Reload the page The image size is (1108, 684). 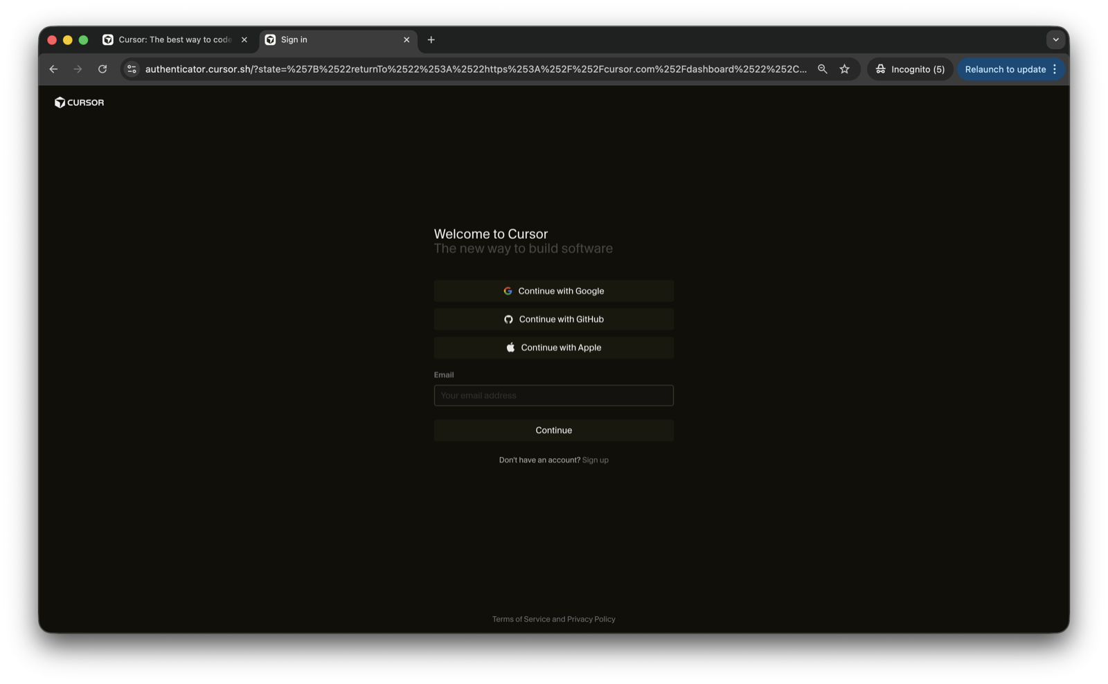(x=102, y=69)
